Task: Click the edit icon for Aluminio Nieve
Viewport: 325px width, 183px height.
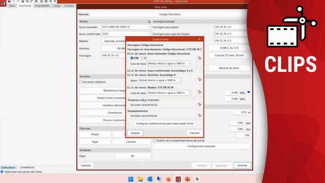Action: [x=200, y=80]
